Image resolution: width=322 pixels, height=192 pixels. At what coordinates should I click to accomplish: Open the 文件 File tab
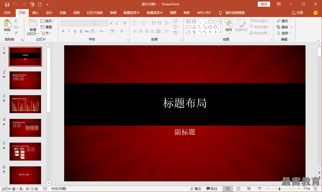[7, 13]
